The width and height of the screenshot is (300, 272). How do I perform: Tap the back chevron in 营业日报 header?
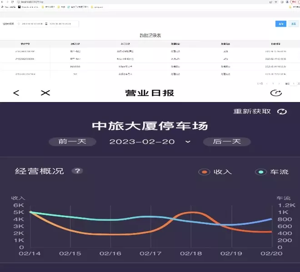[x=16, y=93]
